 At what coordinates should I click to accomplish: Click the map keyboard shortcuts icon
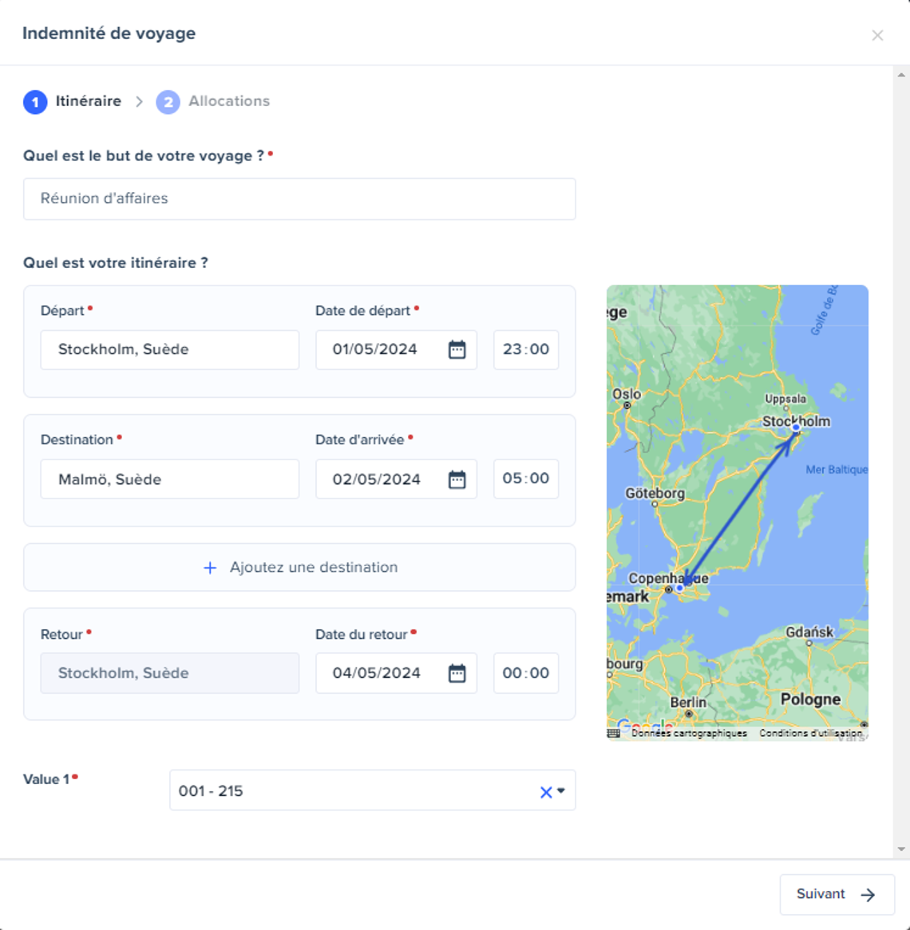(x=613, y=733)
